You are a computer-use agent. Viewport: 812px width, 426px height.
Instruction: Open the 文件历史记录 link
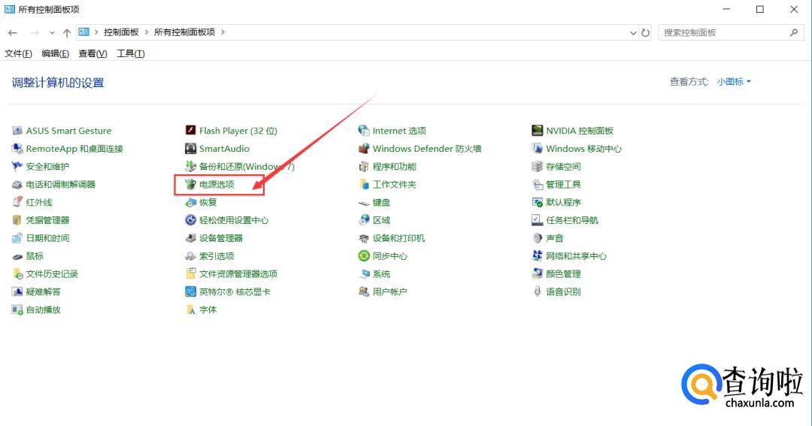52,273
